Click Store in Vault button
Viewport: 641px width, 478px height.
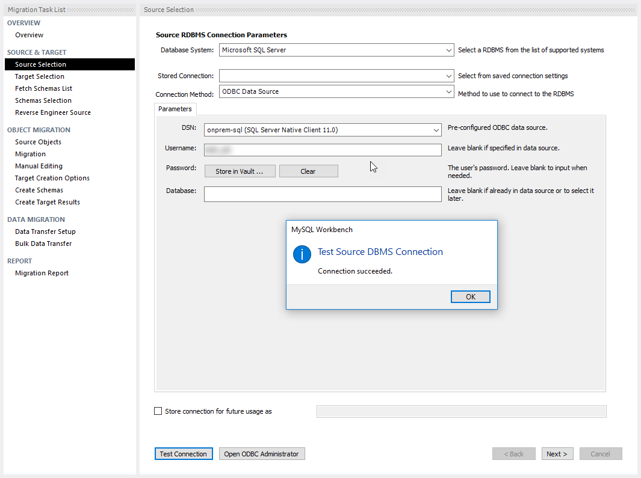[x=240, y=171]
